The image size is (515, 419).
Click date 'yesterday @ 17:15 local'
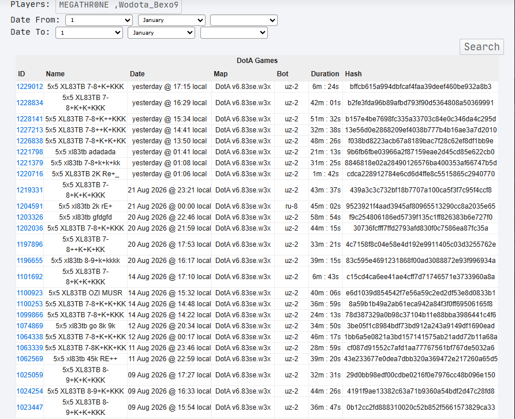click(170, 87)
